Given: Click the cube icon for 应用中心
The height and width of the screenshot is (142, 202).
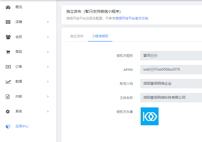Looking at the screenshot, I should click(8, 126).
